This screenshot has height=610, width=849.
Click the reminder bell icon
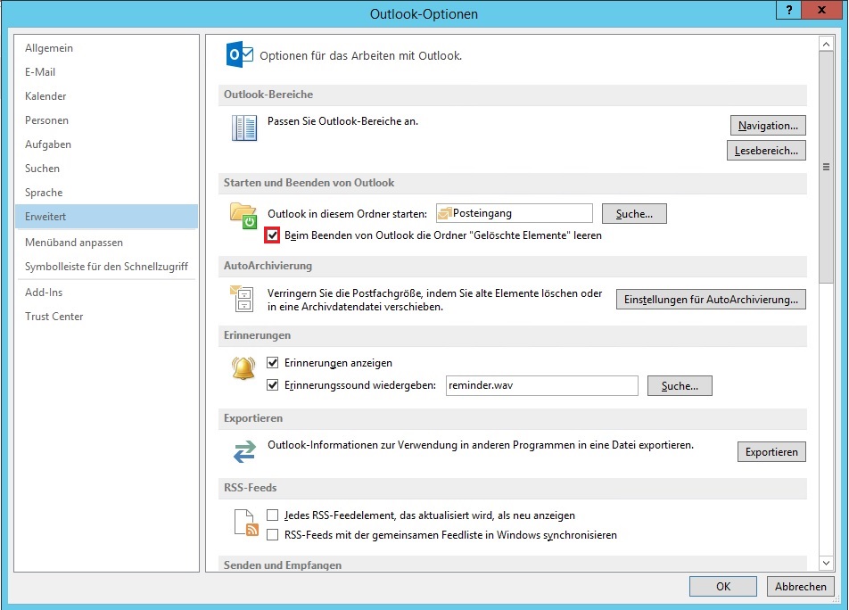coord(243,368)
